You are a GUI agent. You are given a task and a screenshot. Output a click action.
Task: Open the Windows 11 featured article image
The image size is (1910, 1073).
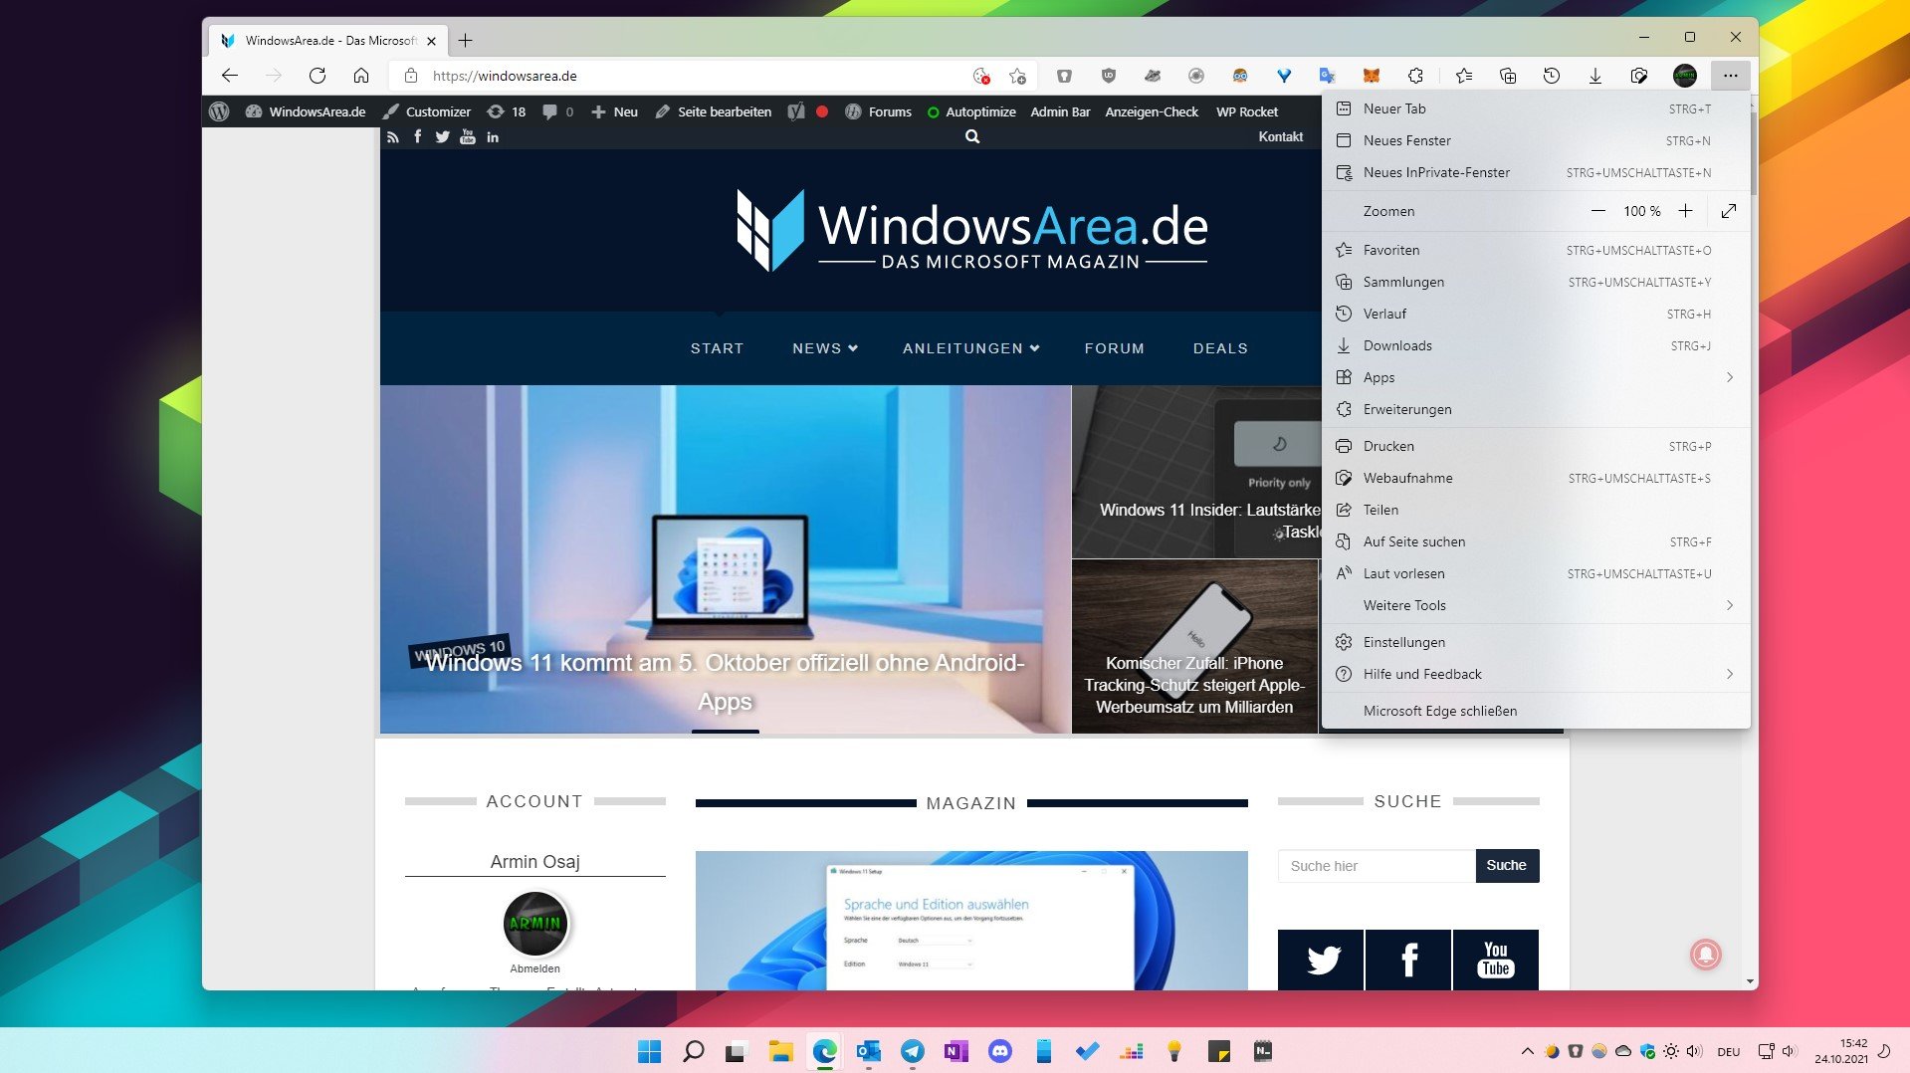pos(725,559)
